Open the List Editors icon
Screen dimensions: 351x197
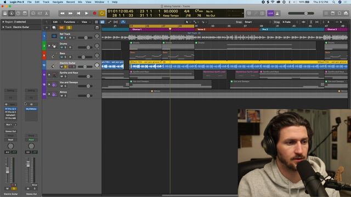(x=326, y=13)
